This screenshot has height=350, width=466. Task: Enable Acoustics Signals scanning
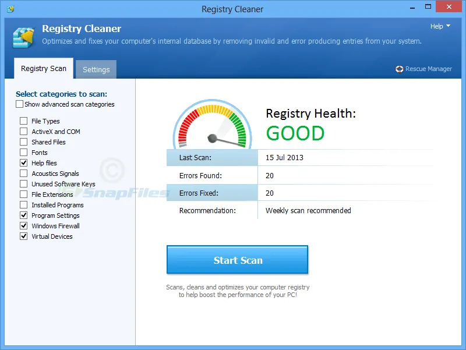coord(23,173)
